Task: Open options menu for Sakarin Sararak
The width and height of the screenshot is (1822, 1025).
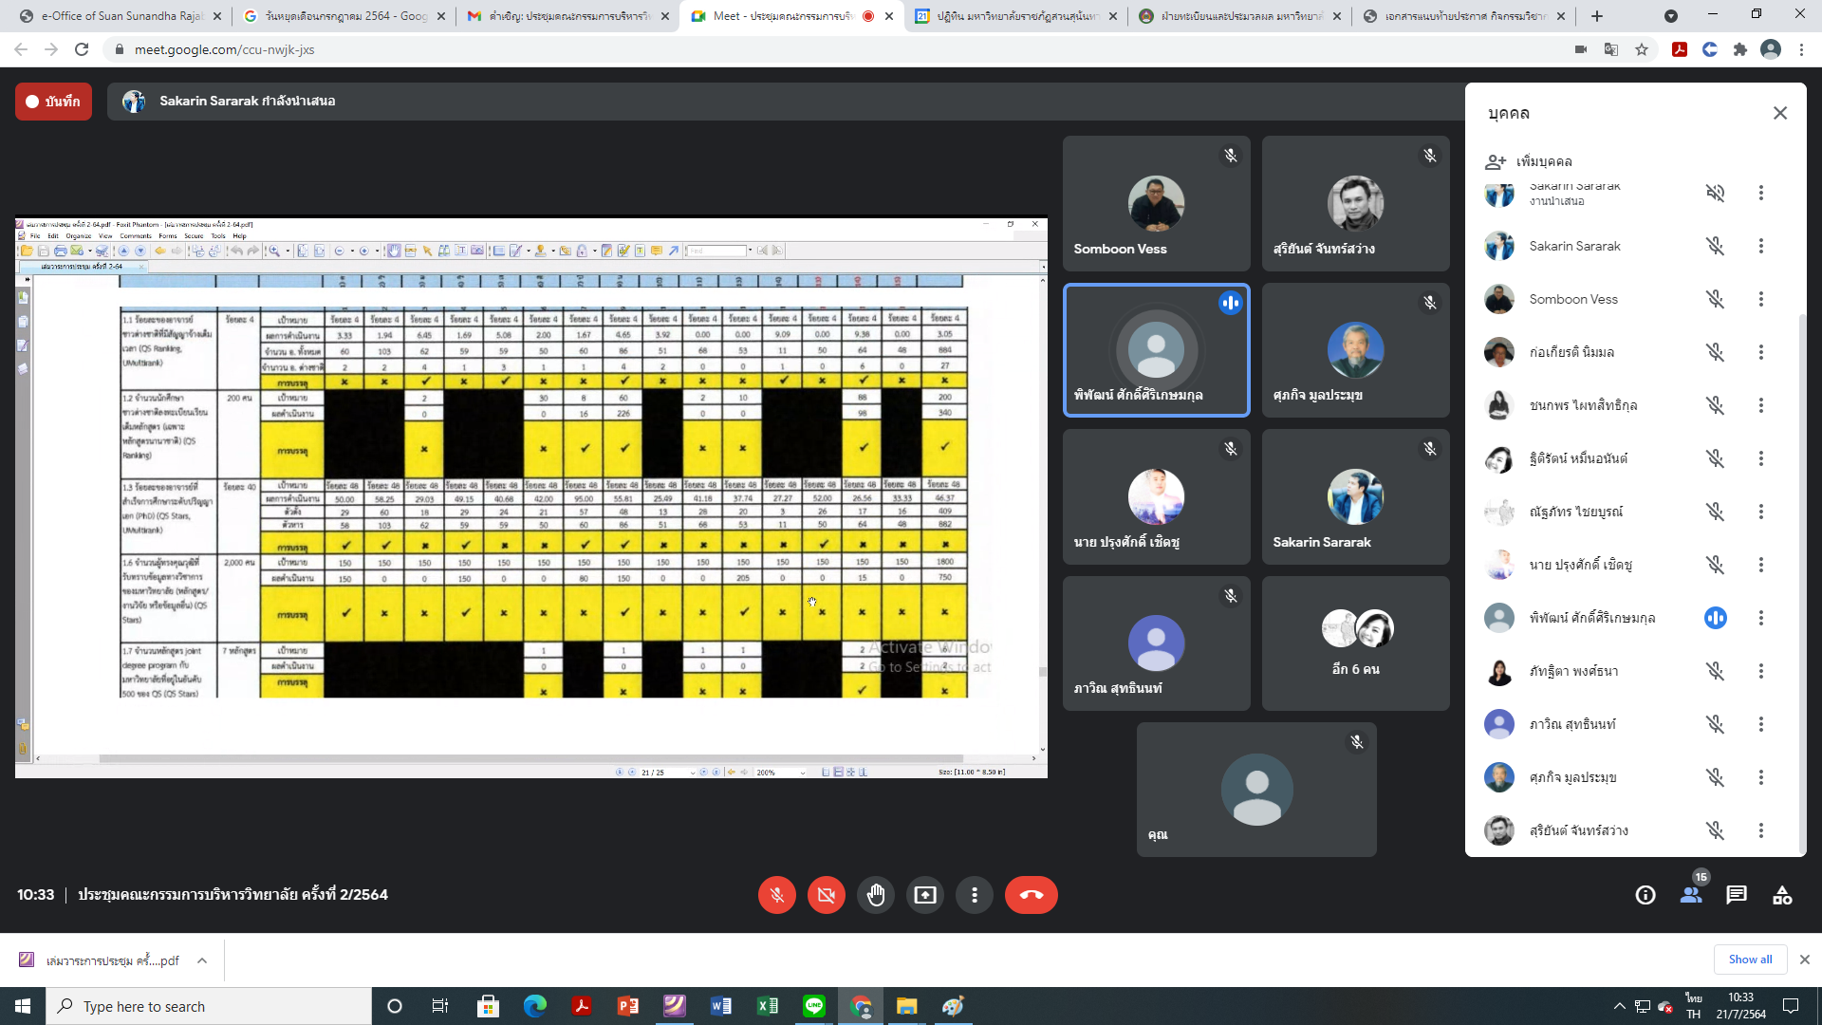Action: coord(1760,246)
